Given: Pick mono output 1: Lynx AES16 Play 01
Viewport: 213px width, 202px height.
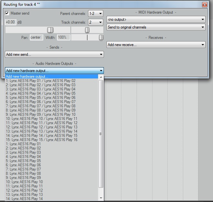Looking at the screenshot, I should coord(51,144).
